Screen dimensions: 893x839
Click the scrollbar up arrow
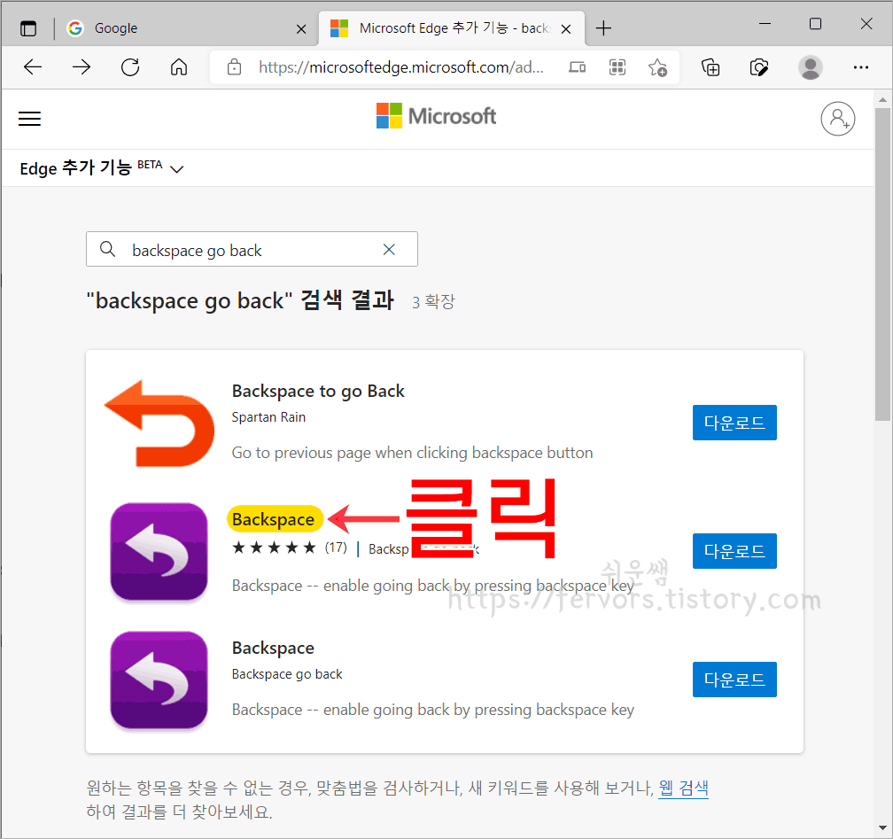click(882, 100)
